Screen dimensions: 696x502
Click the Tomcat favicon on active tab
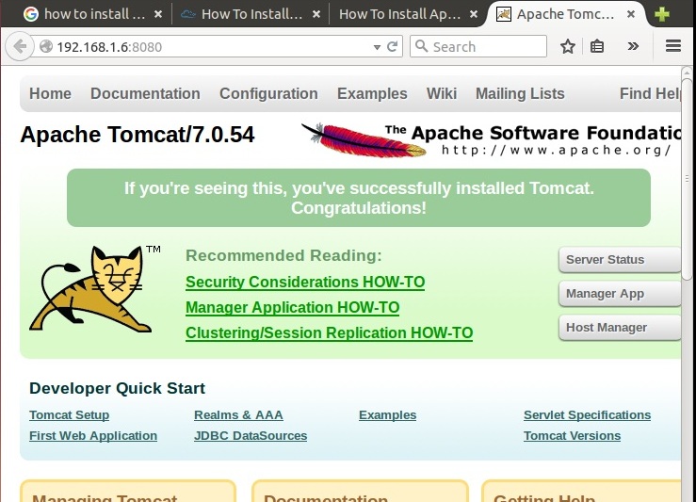coord(503,14)
